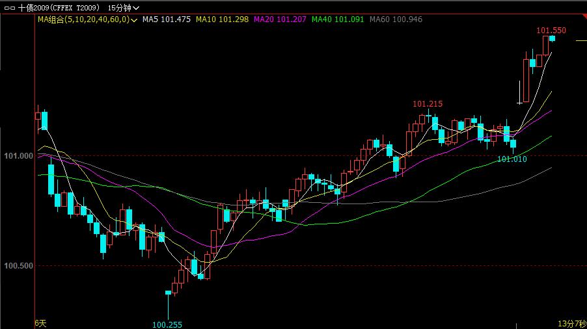Click the latest candlestick under the 101.550 label
This screenshot has width=587, height=329.
click(553, 38)
